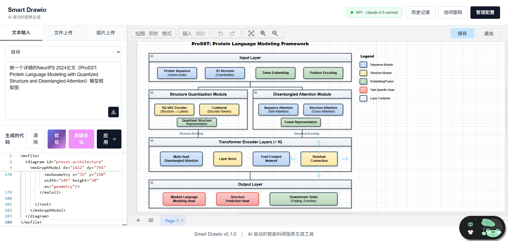Collapse the Transformer Encoder Layers container
508x241 pixels.
pyautogui.click(x=152, y=140)
